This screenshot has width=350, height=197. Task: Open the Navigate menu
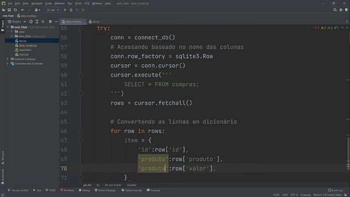coord(37,3)
